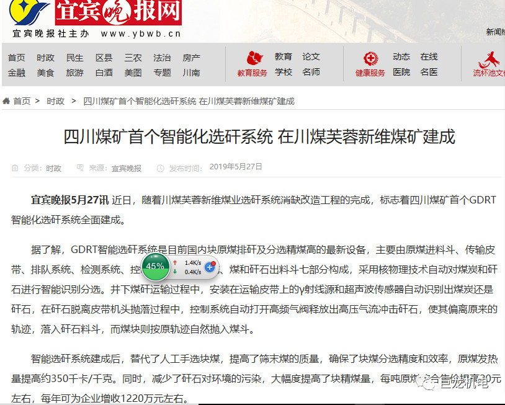Click the article title in breadcrumb
Screen dimensions: 505x405
(189, 102)
